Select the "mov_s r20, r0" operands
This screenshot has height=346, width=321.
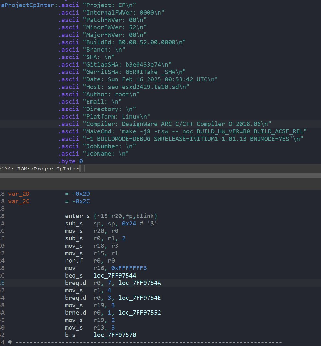pyautogui.click(x=106, y=231)
